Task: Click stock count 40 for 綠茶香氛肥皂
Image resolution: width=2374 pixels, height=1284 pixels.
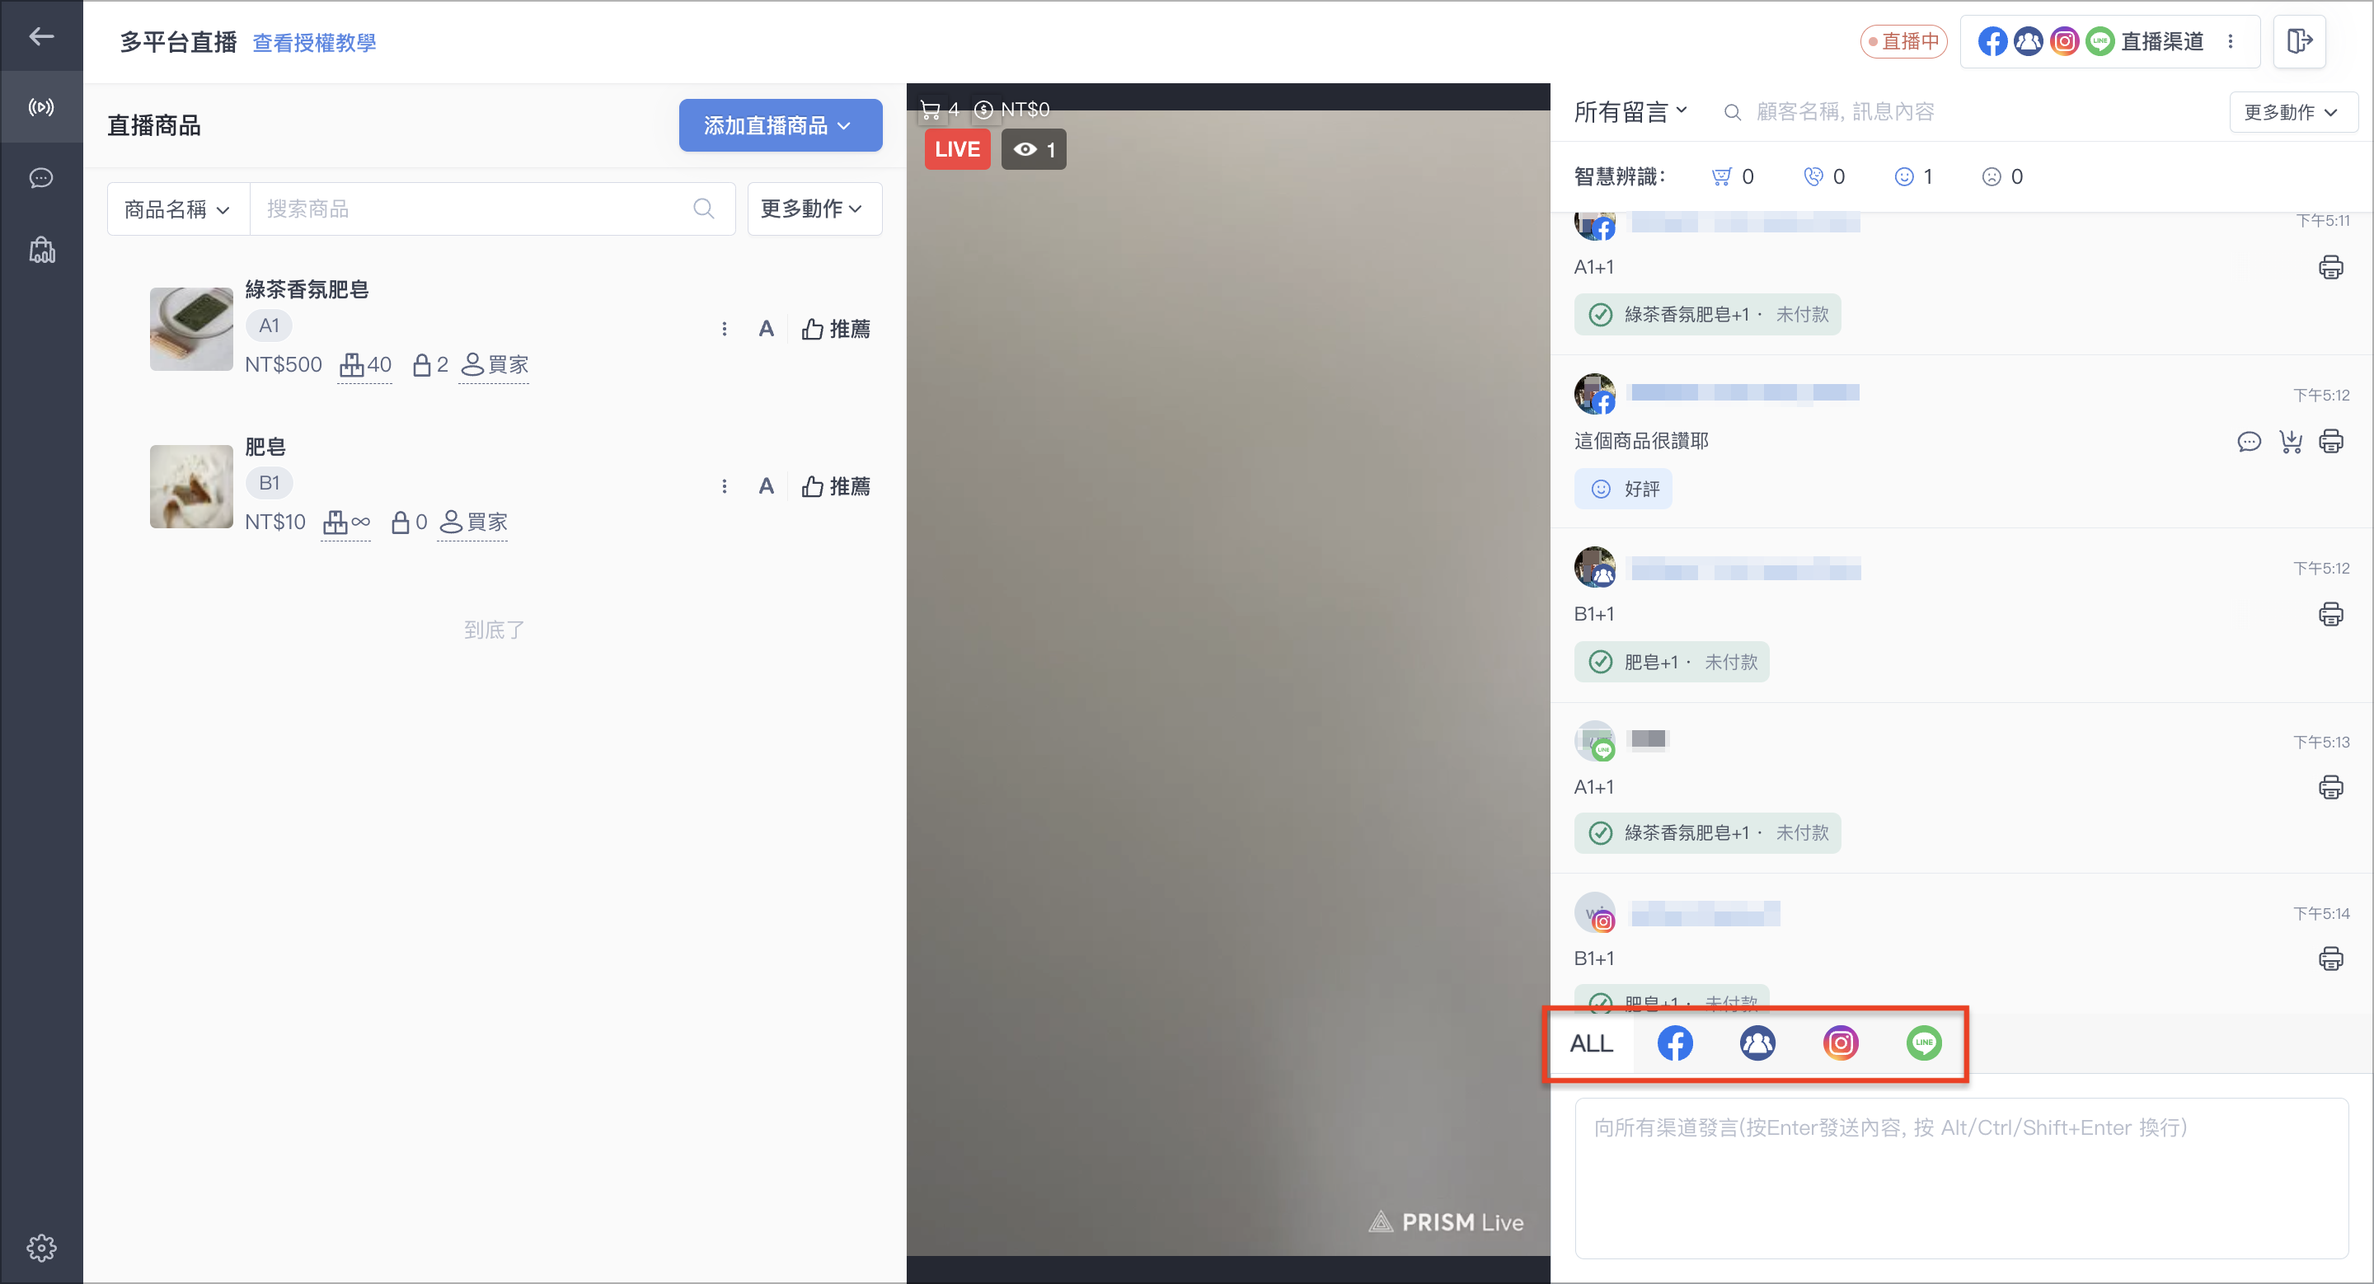Action: (x=366, y=365)
